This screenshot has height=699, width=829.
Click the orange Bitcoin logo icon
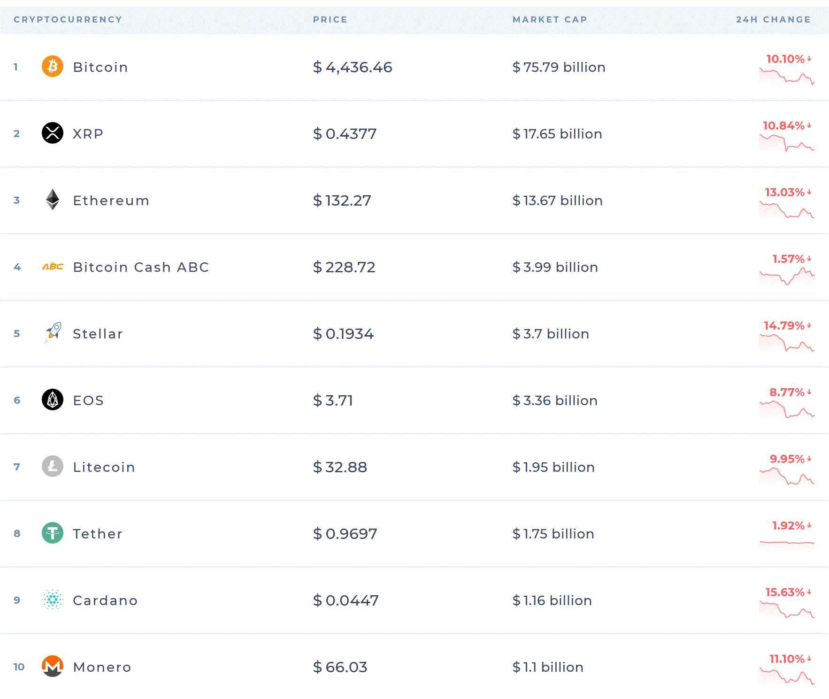(53, 66)
